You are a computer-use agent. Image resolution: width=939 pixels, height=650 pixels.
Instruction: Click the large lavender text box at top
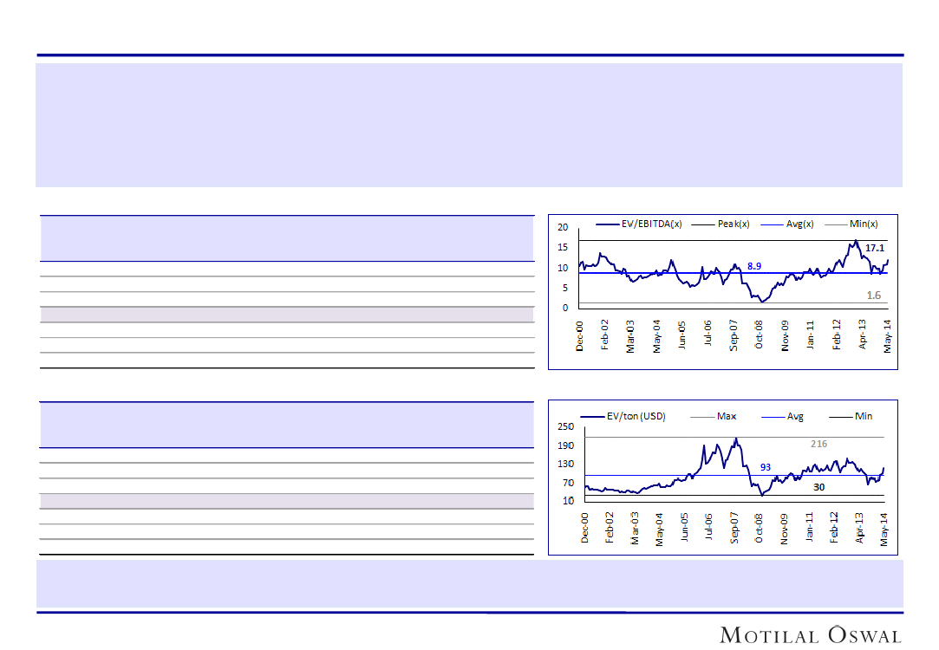tap(468, 125)
